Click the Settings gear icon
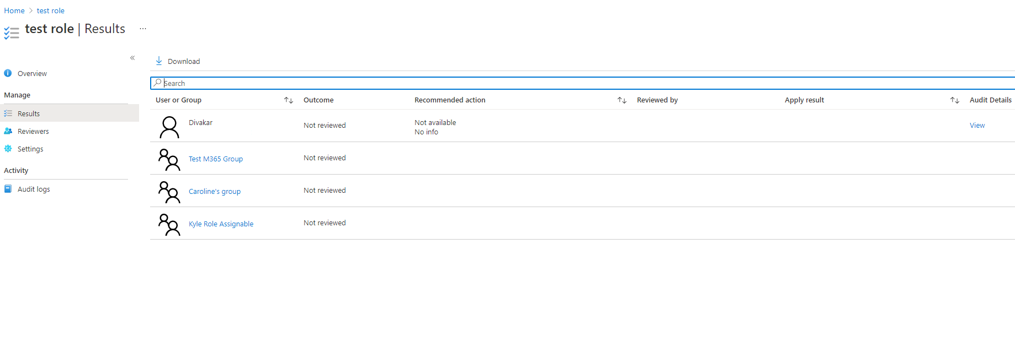Image resolution: width=1015 pixels, height=347 pixels. pyautogui.click(x=8, y=149)
